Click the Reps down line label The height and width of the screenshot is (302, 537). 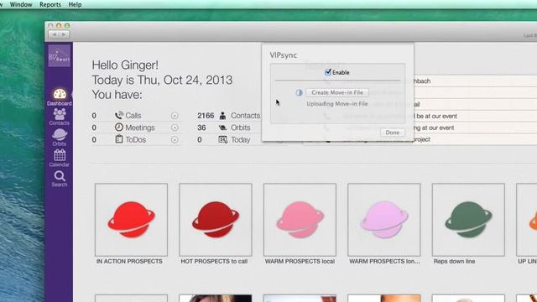click(454, 261)
